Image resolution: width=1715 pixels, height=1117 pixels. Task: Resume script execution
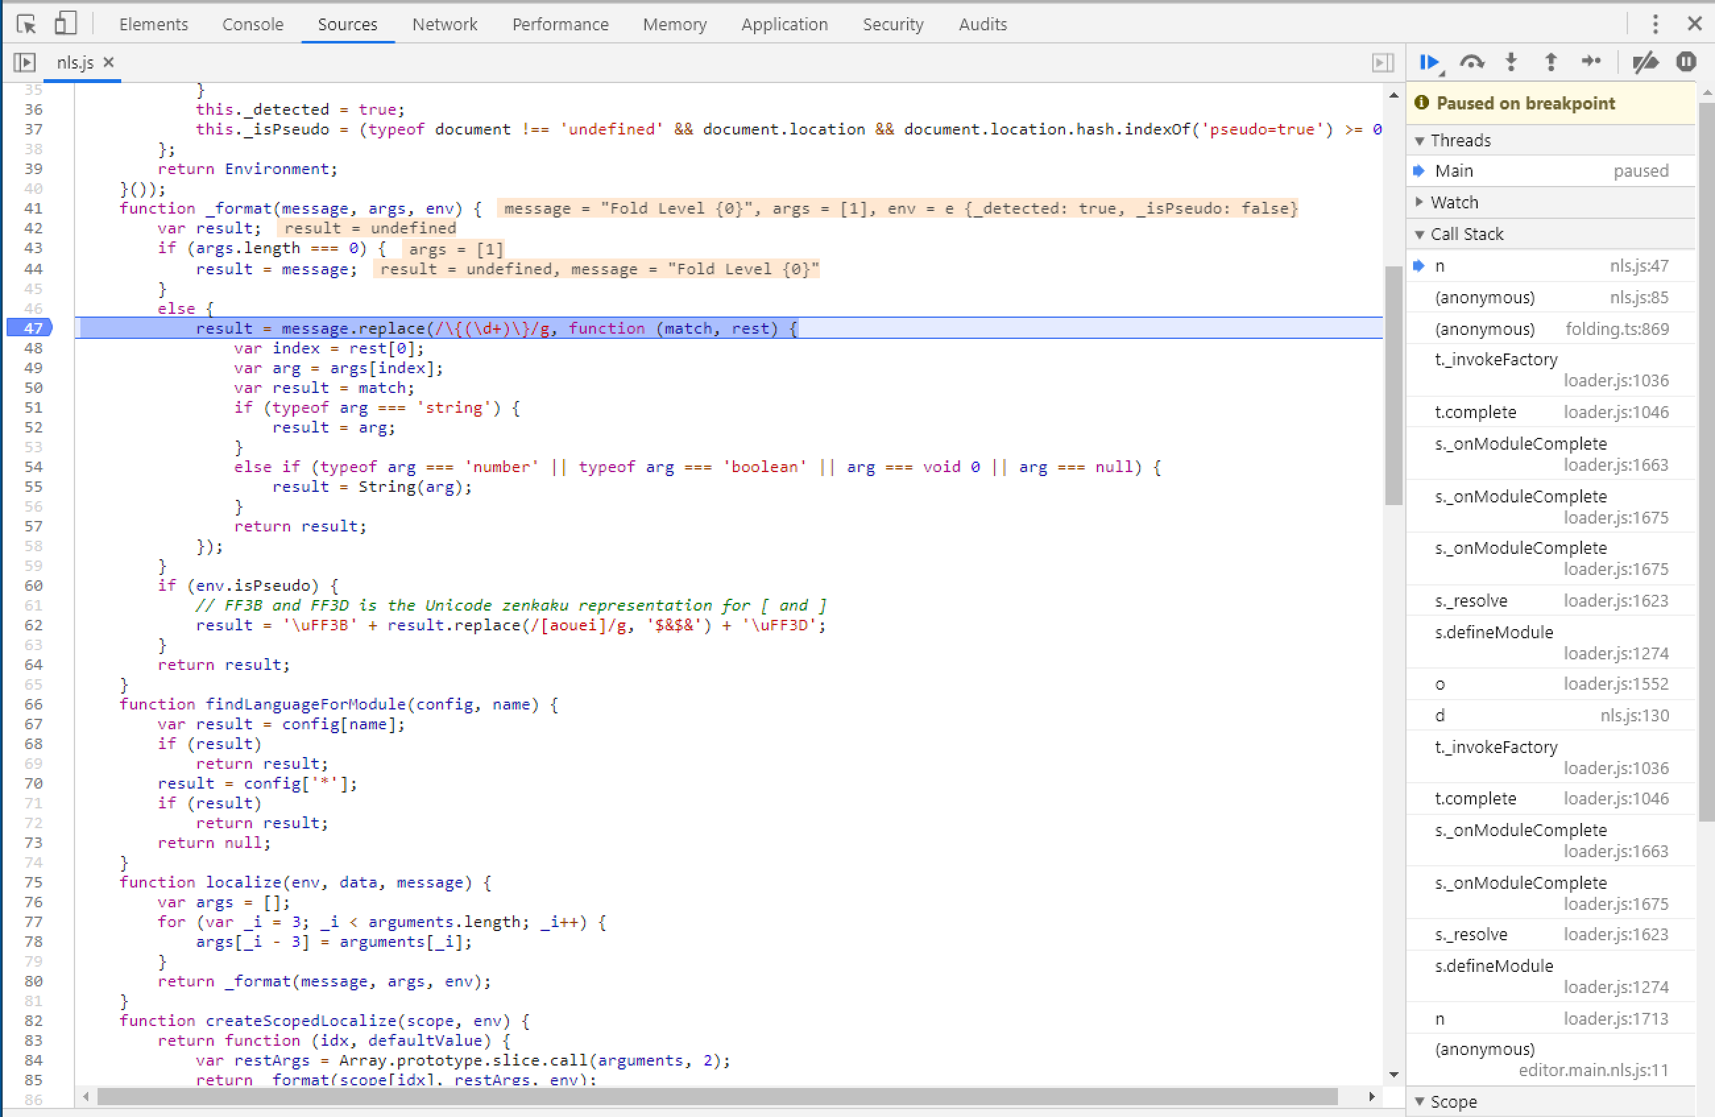pyautogui.click(x=1430, y=63)
